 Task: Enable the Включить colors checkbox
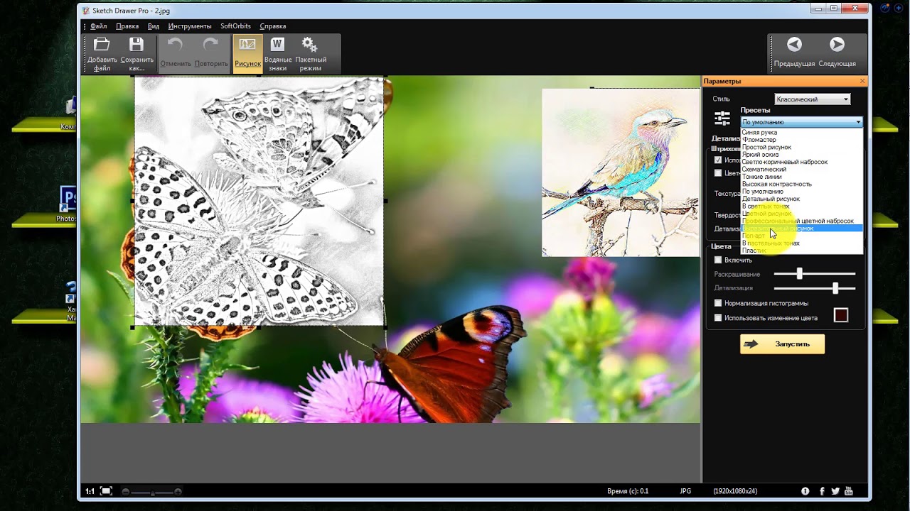click(718, 260)
